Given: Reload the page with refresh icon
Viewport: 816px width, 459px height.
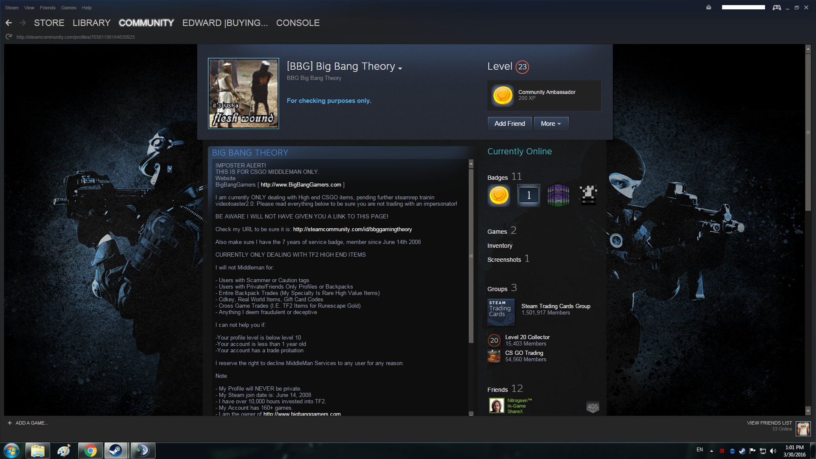Looking at the screenshot, I should pos(9,37).
